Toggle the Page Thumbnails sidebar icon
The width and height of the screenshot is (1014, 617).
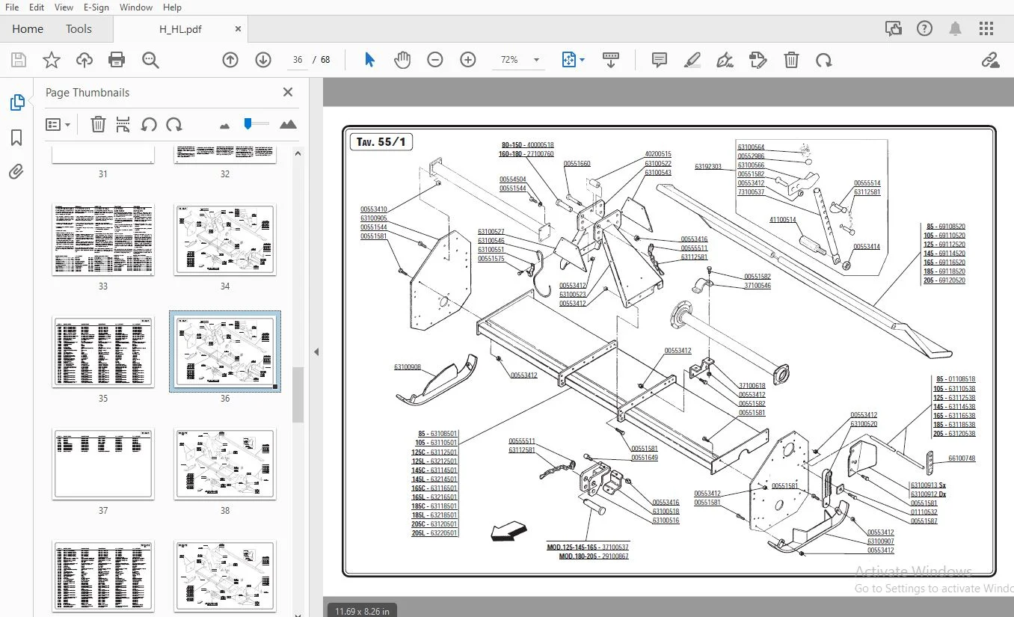[16, 102]
